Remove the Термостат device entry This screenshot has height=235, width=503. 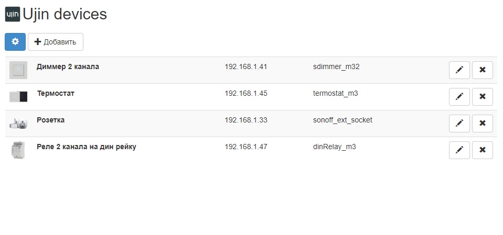[x=483, y=97]
